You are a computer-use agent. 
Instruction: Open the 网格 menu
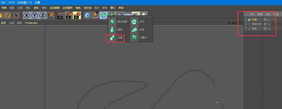(4, 8)
